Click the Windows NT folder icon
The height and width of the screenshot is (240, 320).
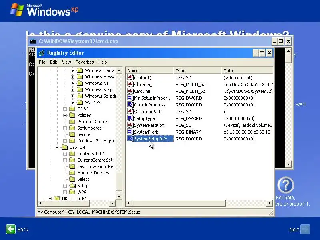80,83
